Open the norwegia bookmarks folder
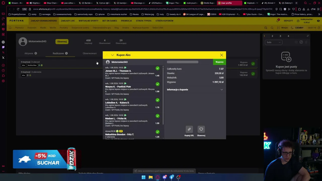 (45, 14)
